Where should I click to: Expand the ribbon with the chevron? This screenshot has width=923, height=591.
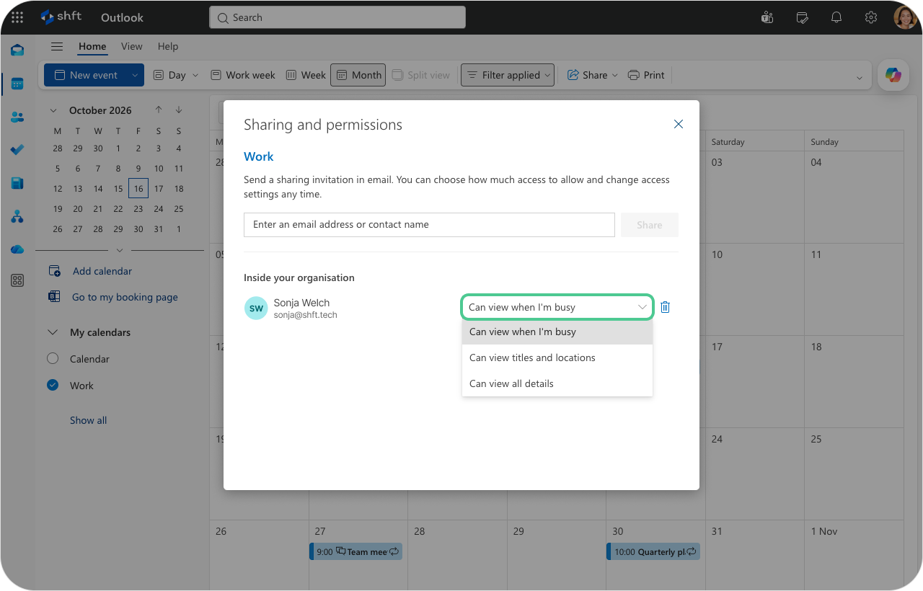click(859, 78)
